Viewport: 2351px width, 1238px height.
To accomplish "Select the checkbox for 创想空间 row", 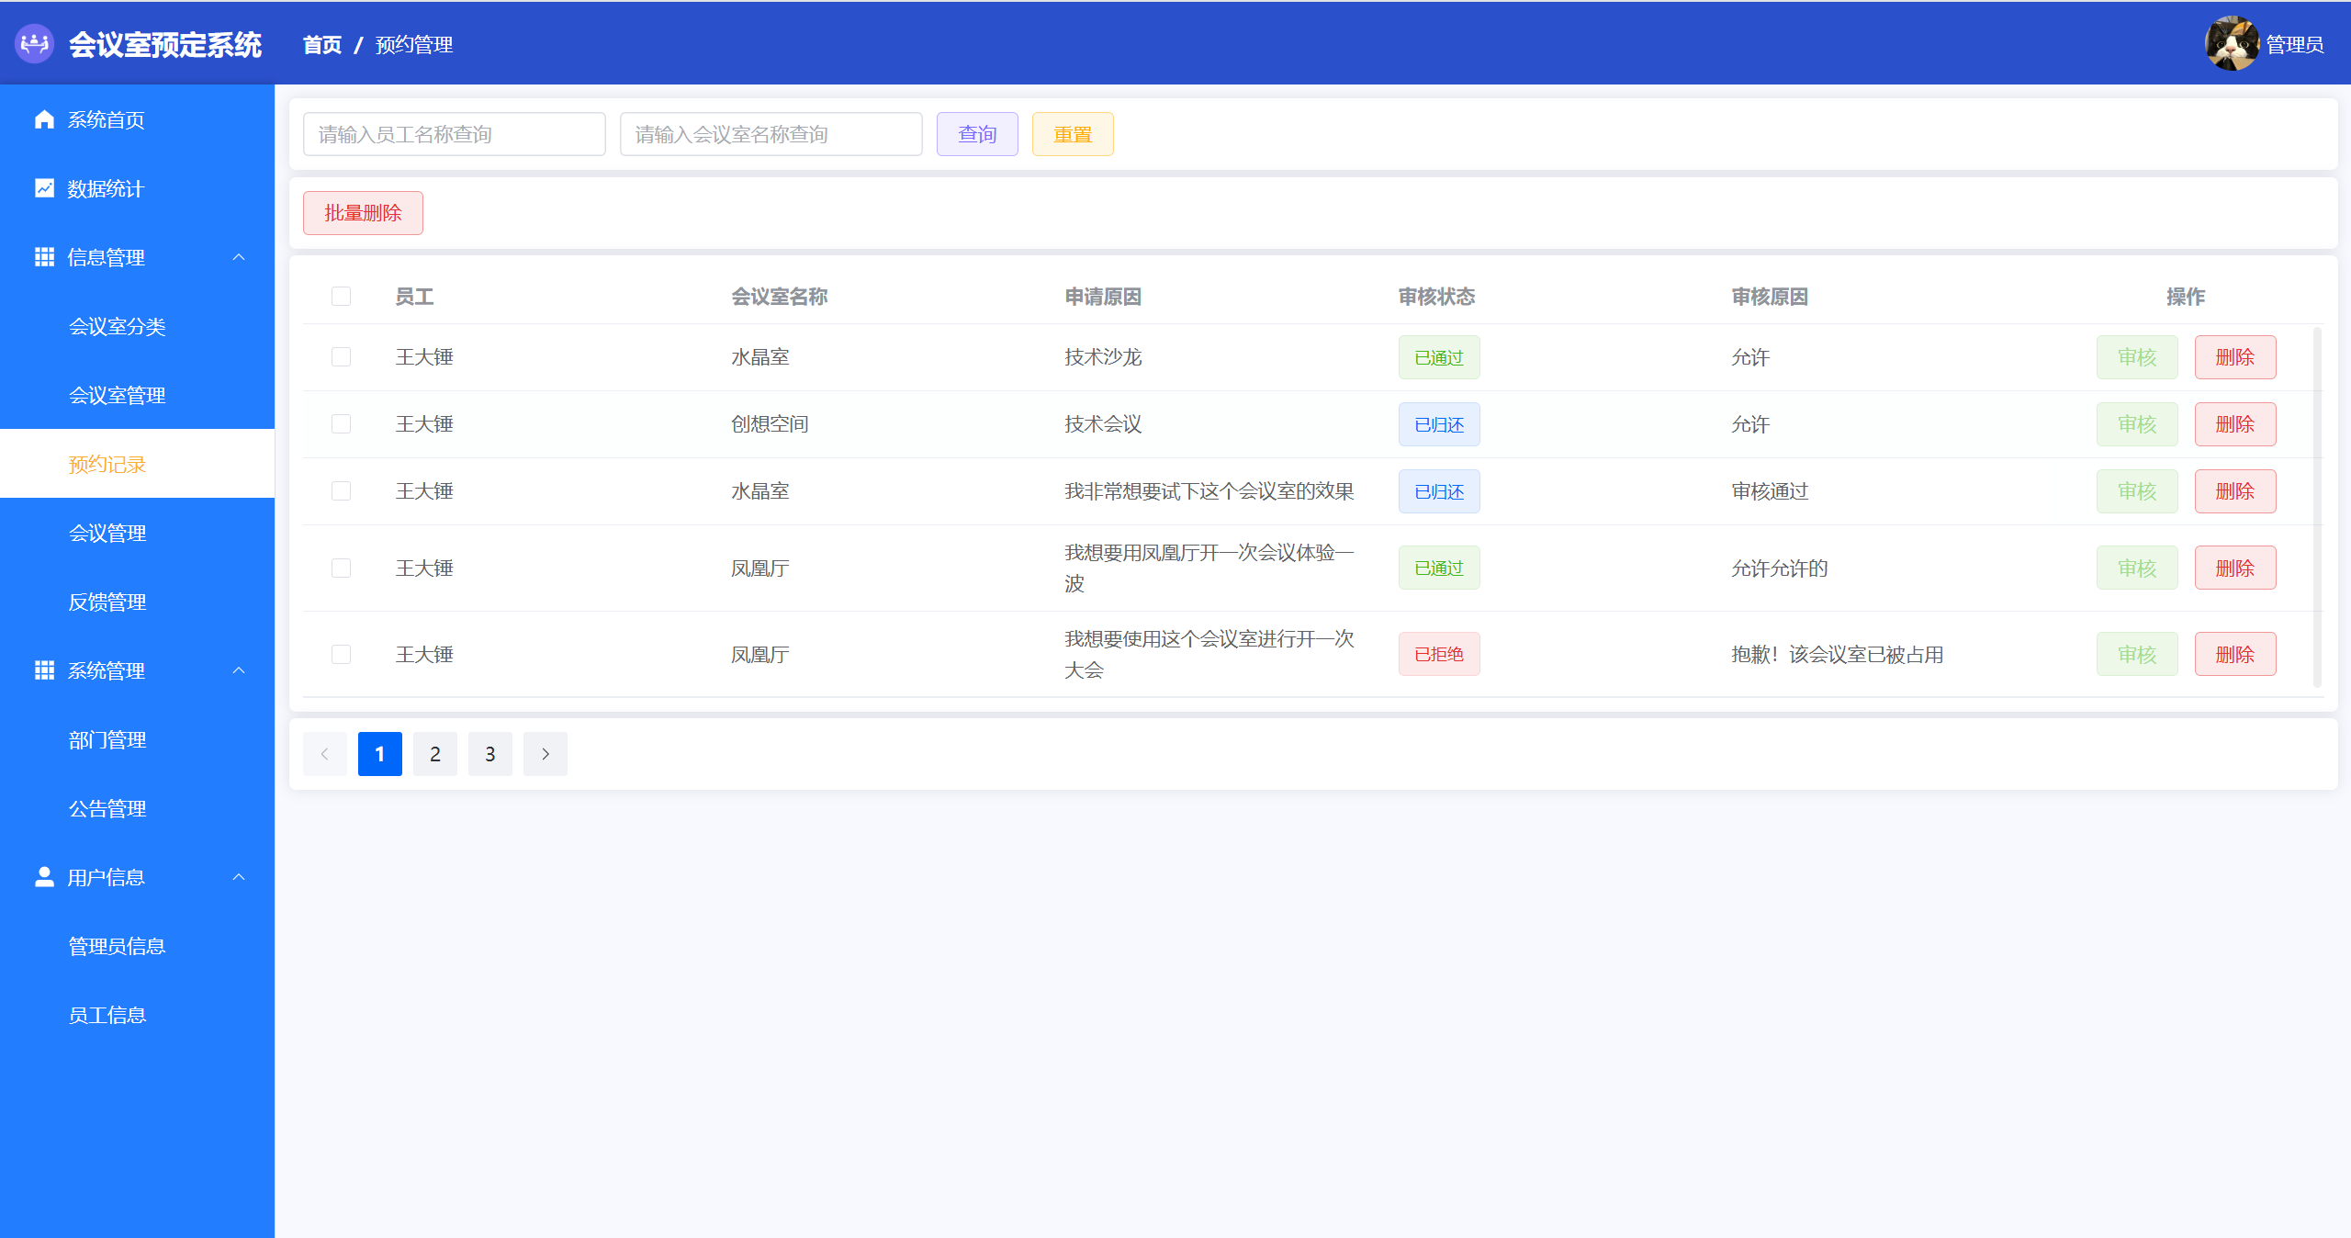I will tap(342, 424).
